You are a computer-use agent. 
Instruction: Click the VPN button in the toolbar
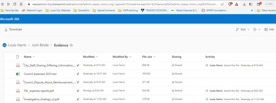click(x=269, y=4)
